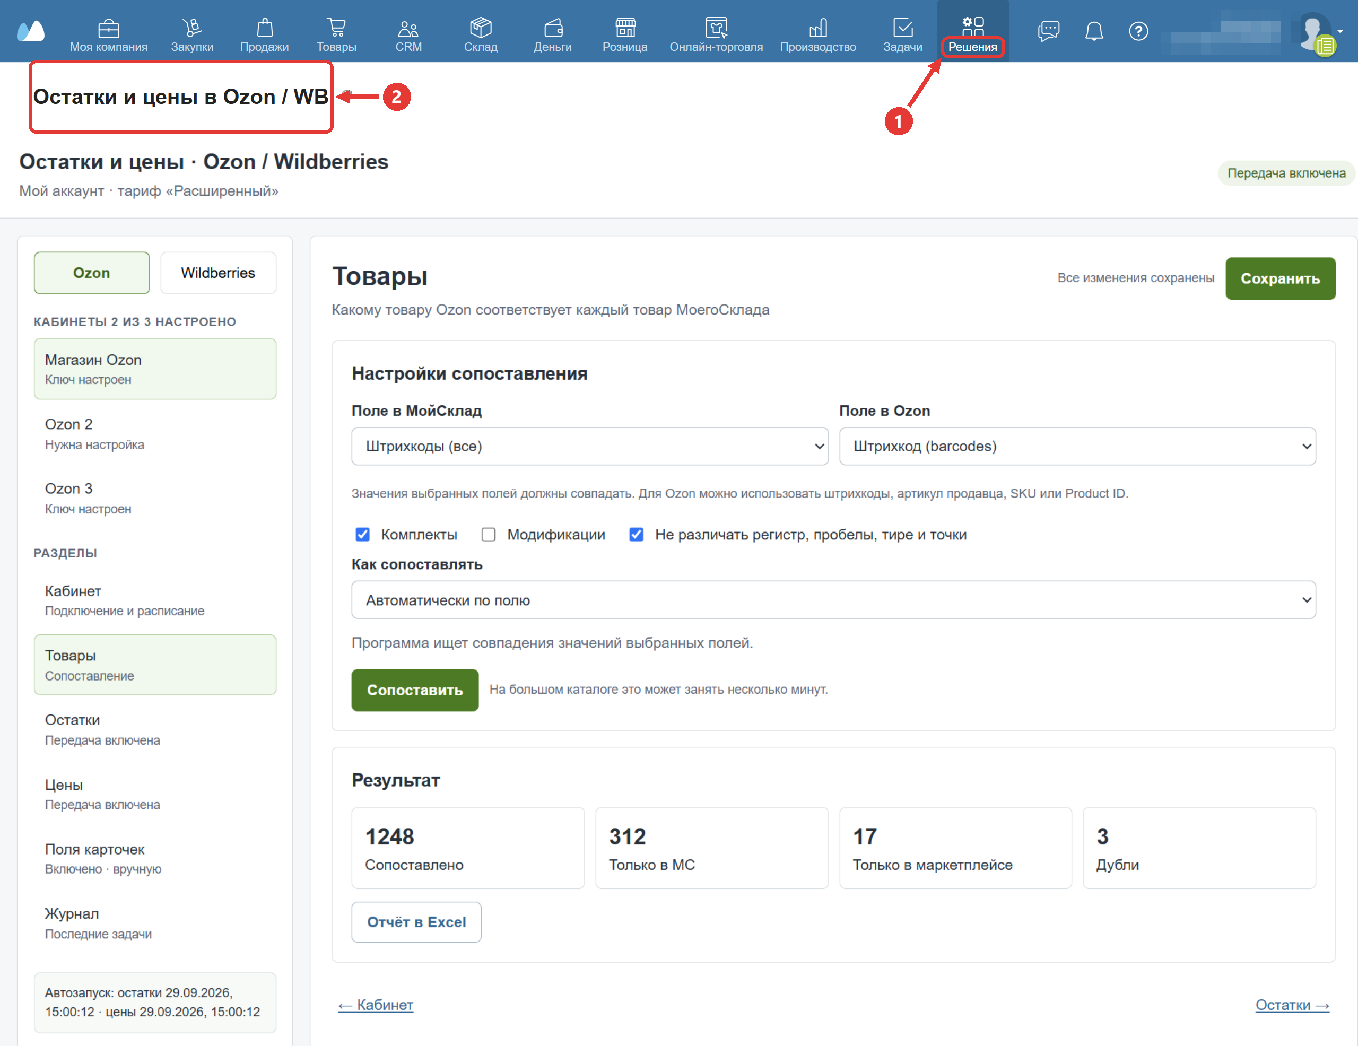1358x1046 pixels.
Task: Open the Розница retail icon
Action: (x=625, y=28)
